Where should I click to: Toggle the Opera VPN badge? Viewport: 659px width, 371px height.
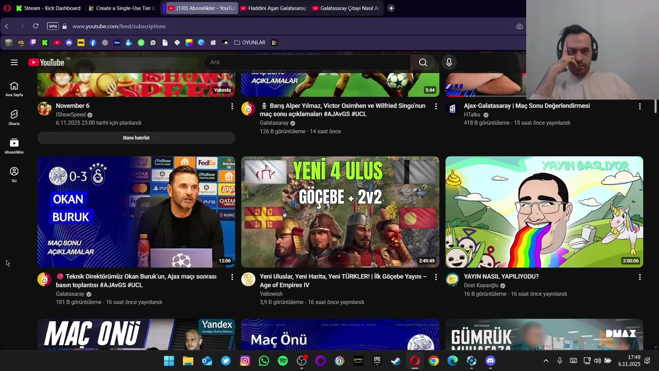53,26
